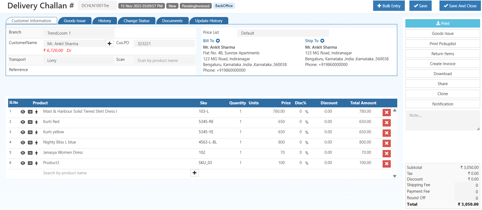Add new customer with plus icon
Screen dimensions: 482x210
109,44
